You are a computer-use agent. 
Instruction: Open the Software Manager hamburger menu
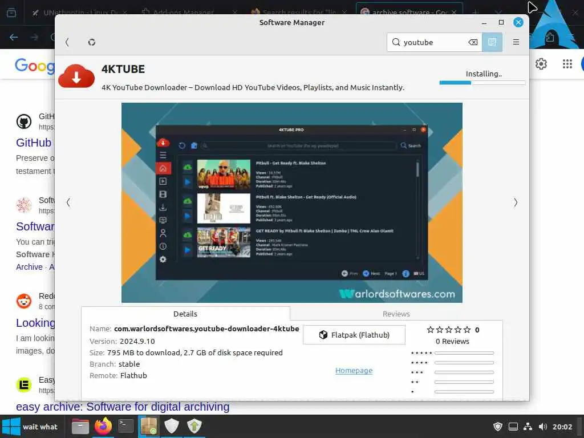click(516, 42)
